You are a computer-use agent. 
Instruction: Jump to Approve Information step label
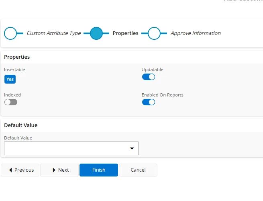click(196, 33)
